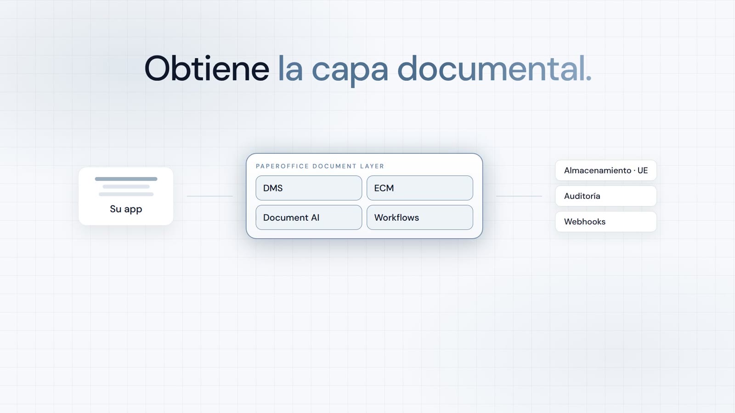735x413 pixels.
Task: Click the Su app card
Action: click(126, 196)
